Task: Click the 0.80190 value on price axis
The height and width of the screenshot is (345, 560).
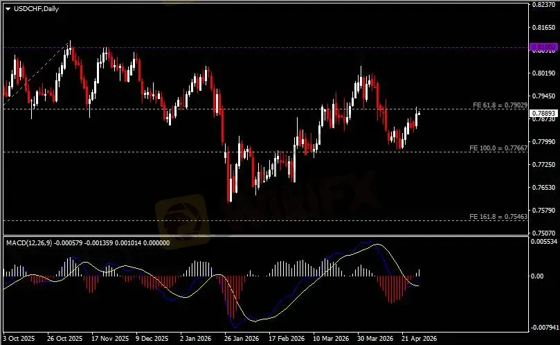Action: click(542, 73)
